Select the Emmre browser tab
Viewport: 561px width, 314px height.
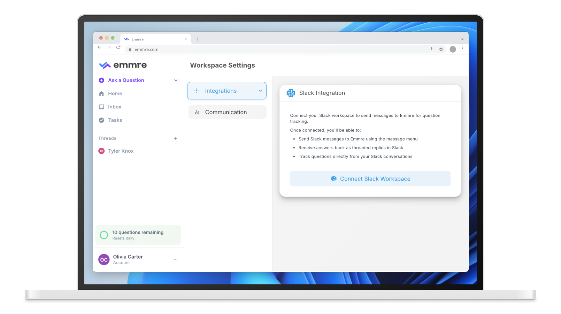pos(155,39)
